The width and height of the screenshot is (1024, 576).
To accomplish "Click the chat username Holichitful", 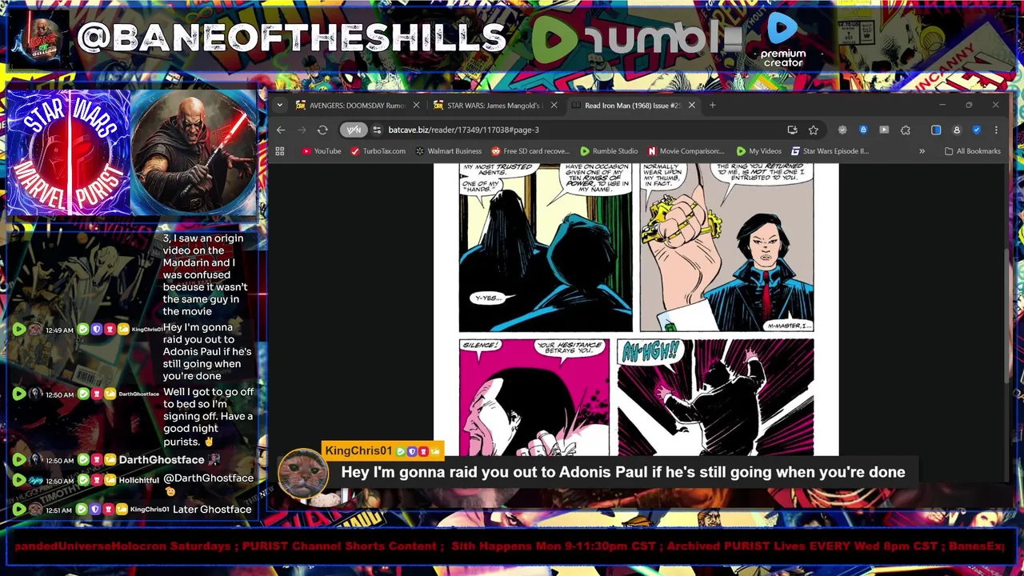I will point(138,481).
